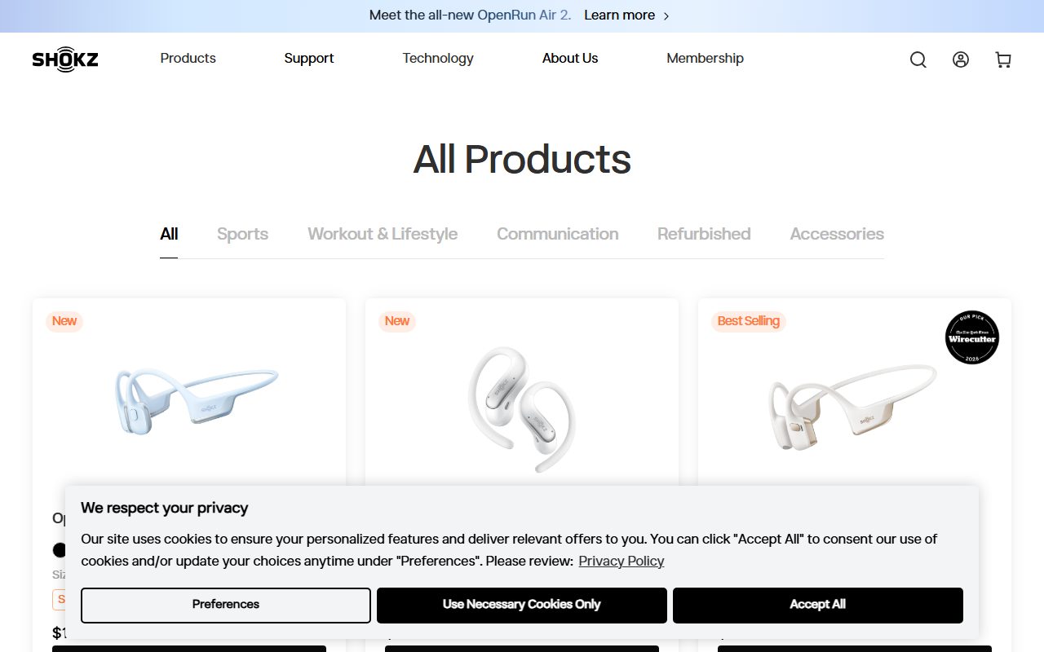Choose Use Necessary Cookies Only
Viewport: 1044px width, 652px height.
coord(522,606)
